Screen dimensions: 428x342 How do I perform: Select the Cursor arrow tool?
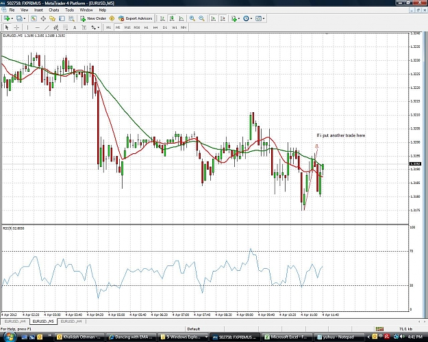tap(7, 27)
